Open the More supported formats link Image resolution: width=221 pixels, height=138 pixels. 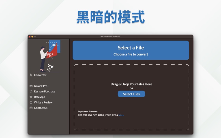click(121, 115)
